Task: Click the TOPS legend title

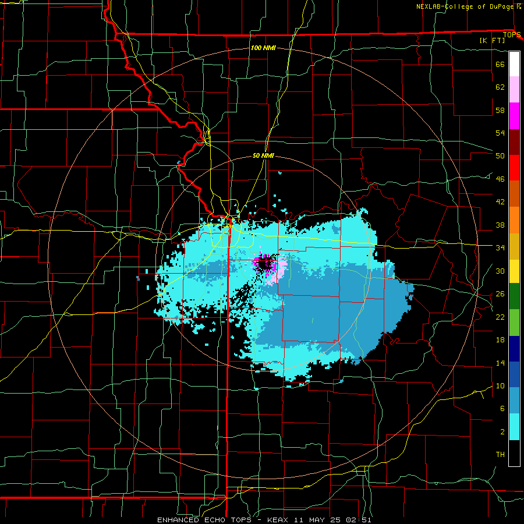Action: tap(512, 35)
